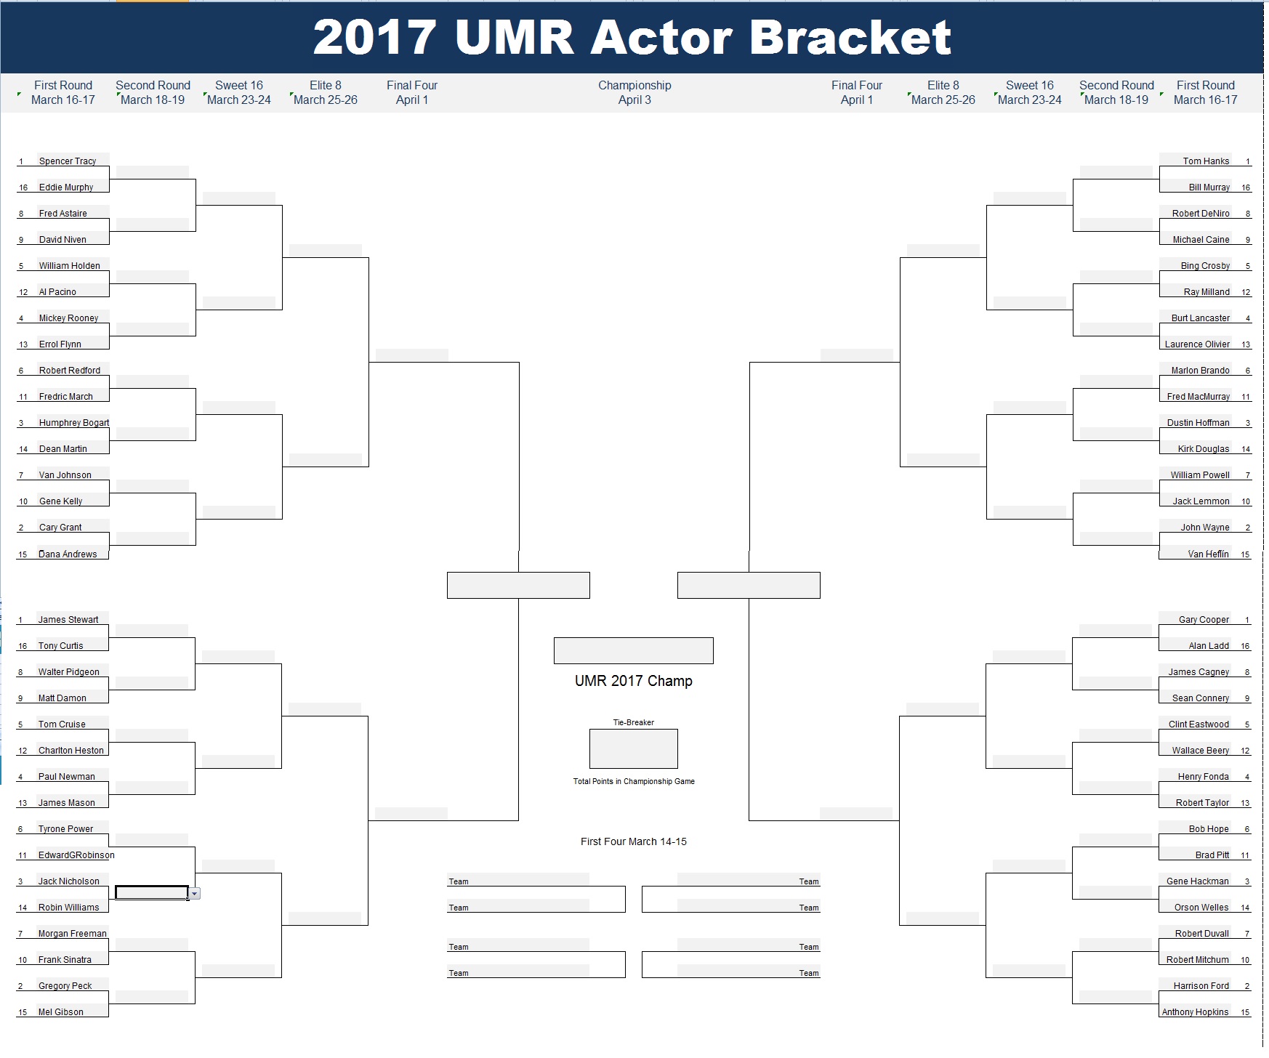The width and height of the screenshot is (1269, 1058).
Task: Click winner cell for Tracy vs Murphy matchup
Action: click(153, 172)
